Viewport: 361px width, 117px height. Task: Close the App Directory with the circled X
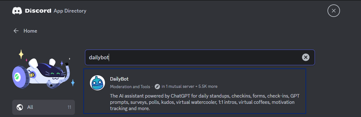tap(334, 11)
